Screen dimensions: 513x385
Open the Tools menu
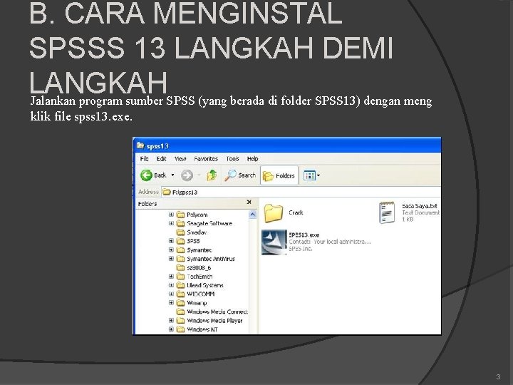[232, 159]
